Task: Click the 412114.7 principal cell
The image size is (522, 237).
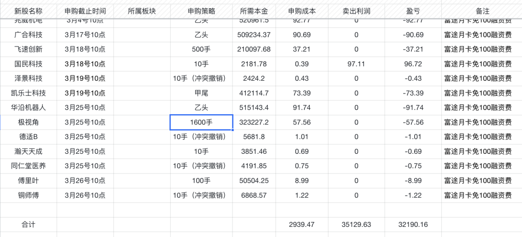Action: point(254,93)
